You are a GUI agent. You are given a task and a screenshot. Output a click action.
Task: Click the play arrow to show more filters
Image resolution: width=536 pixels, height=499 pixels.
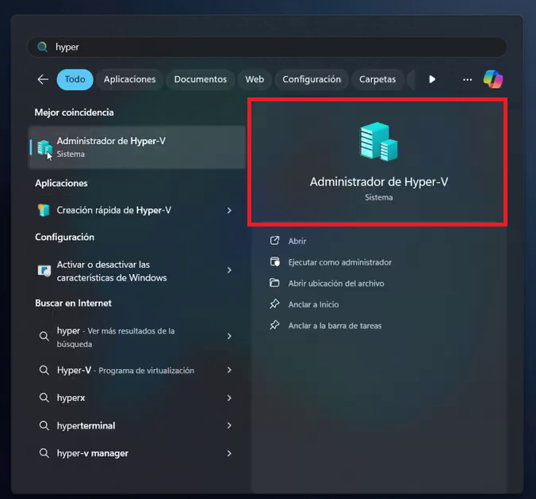tap(432, 79)
